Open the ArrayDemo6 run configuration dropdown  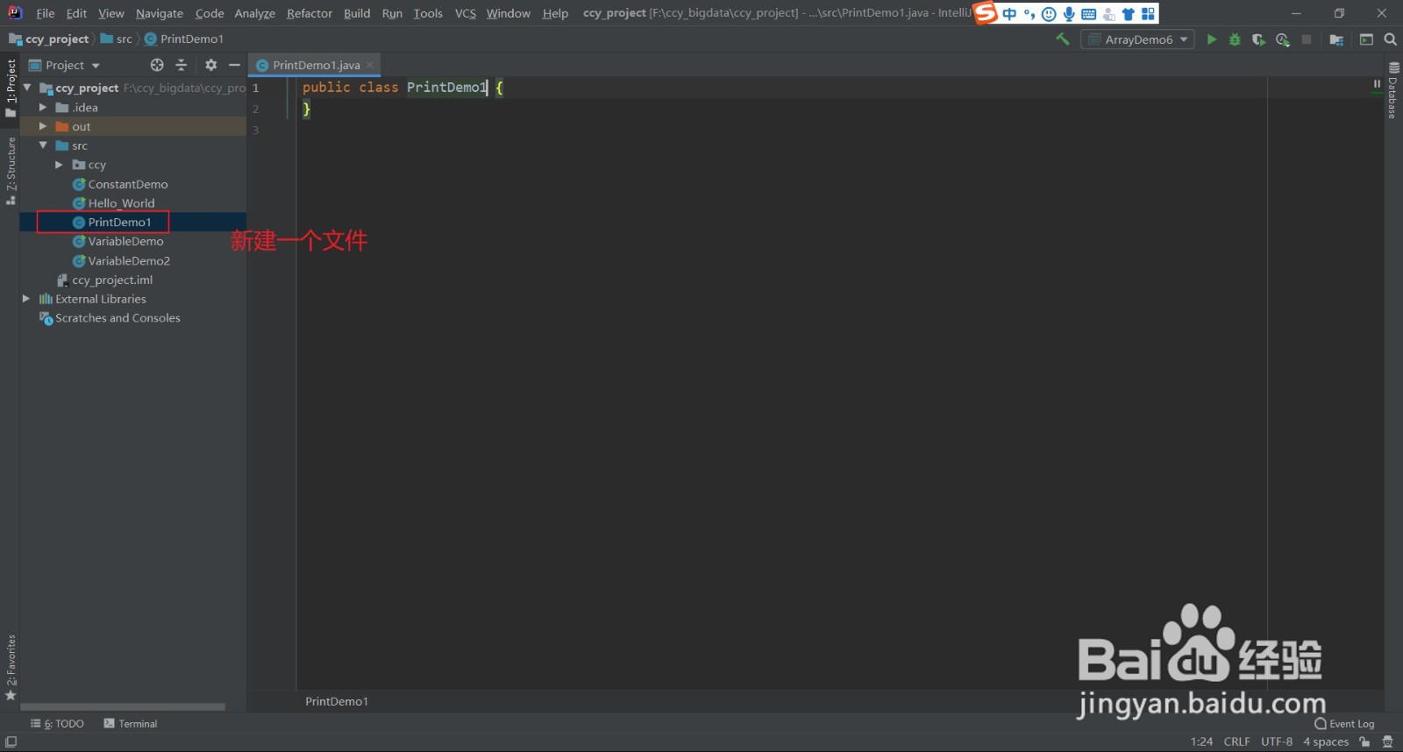pyautogui.click(x=1138, y=39)
